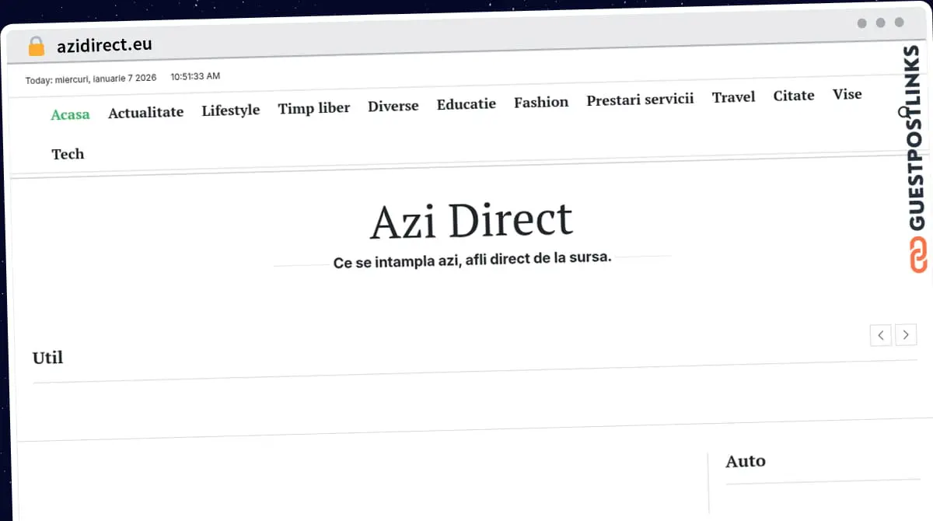Open the Travel category

coord(733,97)
